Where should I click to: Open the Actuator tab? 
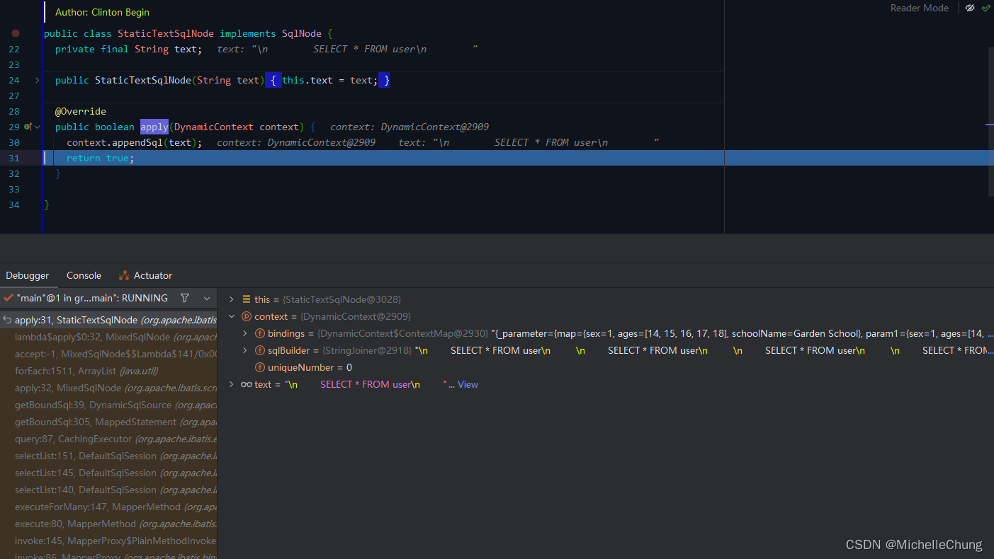tap(145, 275)
